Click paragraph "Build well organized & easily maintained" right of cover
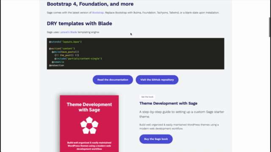Image resolution: width=271 pixels, height=152 pixels. coord(179,127)
